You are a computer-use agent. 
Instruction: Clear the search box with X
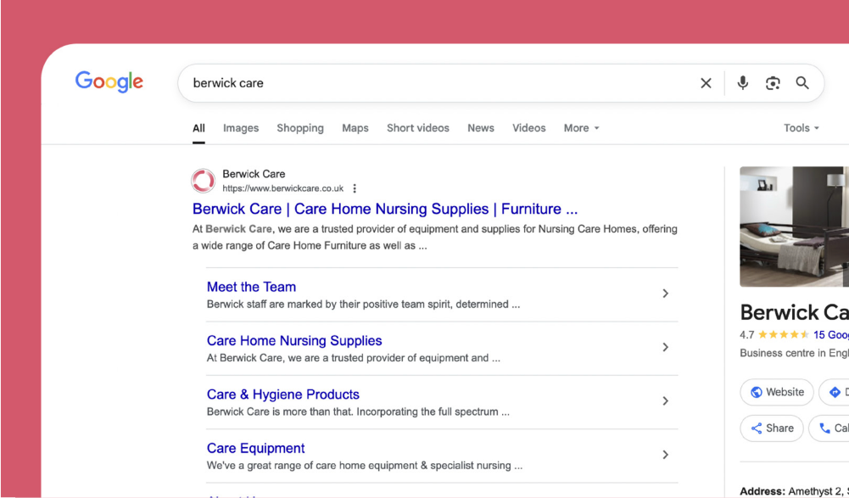(x=706, y=83)
